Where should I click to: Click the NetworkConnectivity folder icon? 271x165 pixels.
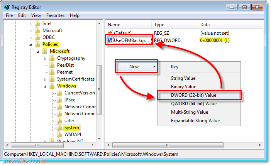59,114
